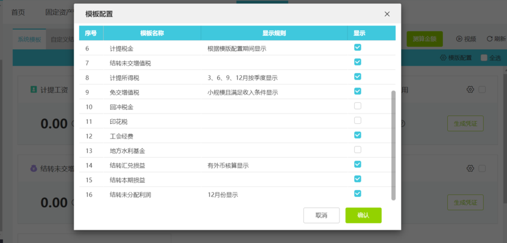Click the 取消 button

pyautogui.click(x=321, y=215)
